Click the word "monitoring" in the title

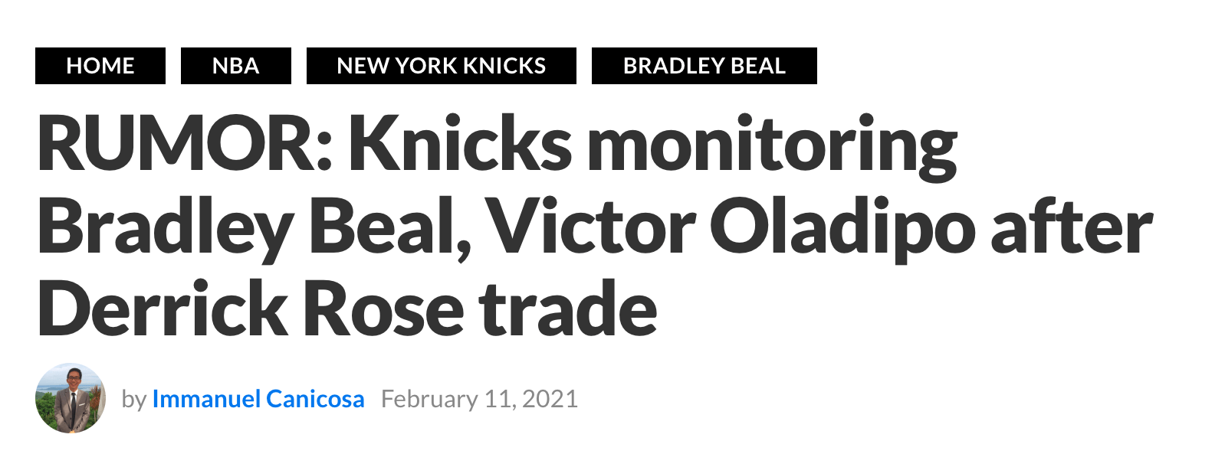pos(773,147)
